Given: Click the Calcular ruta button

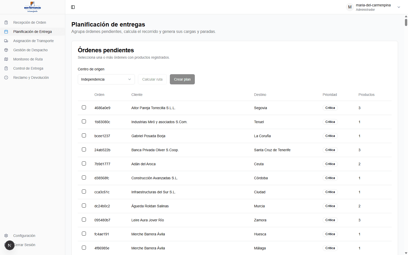Looking at the screenshot, I should click(152, 79).
